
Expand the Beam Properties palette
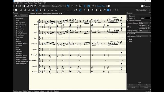pyautogui.click(x=21, y=64)
